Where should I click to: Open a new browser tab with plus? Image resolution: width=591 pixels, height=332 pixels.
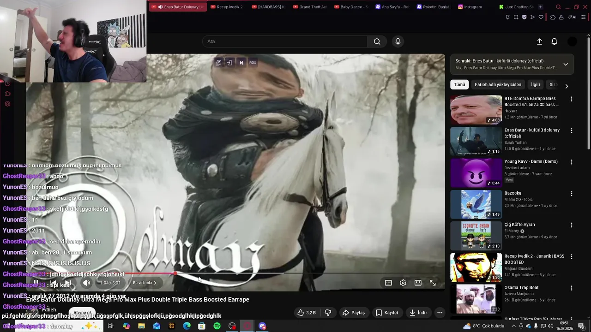(540, 7)
